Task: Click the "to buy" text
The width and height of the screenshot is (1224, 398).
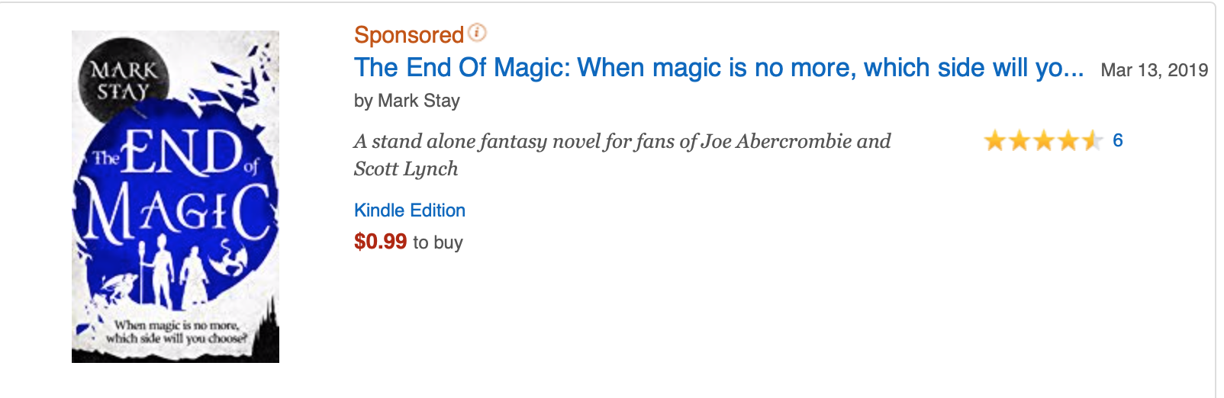Action: click(438, 242)
